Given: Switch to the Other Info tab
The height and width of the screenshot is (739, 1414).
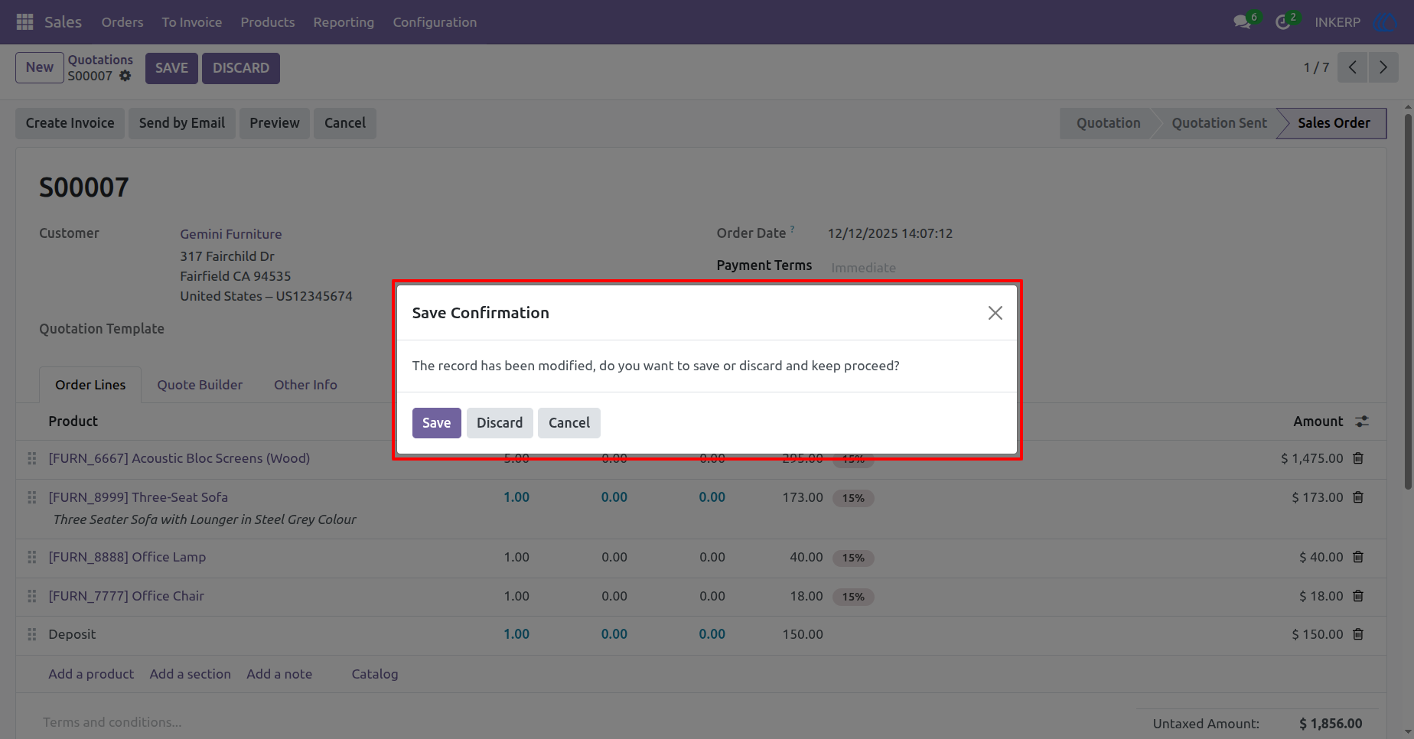Looking at the screenshot, I should pos(305,385).
